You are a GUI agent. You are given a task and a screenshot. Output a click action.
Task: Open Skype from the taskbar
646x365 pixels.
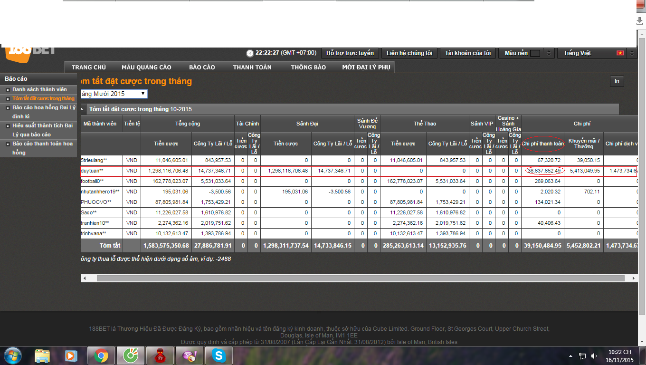(219, 355)
